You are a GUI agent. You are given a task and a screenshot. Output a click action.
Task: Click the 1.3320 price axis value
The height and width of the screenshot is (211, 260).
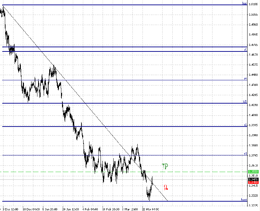[x=253, y=196]
